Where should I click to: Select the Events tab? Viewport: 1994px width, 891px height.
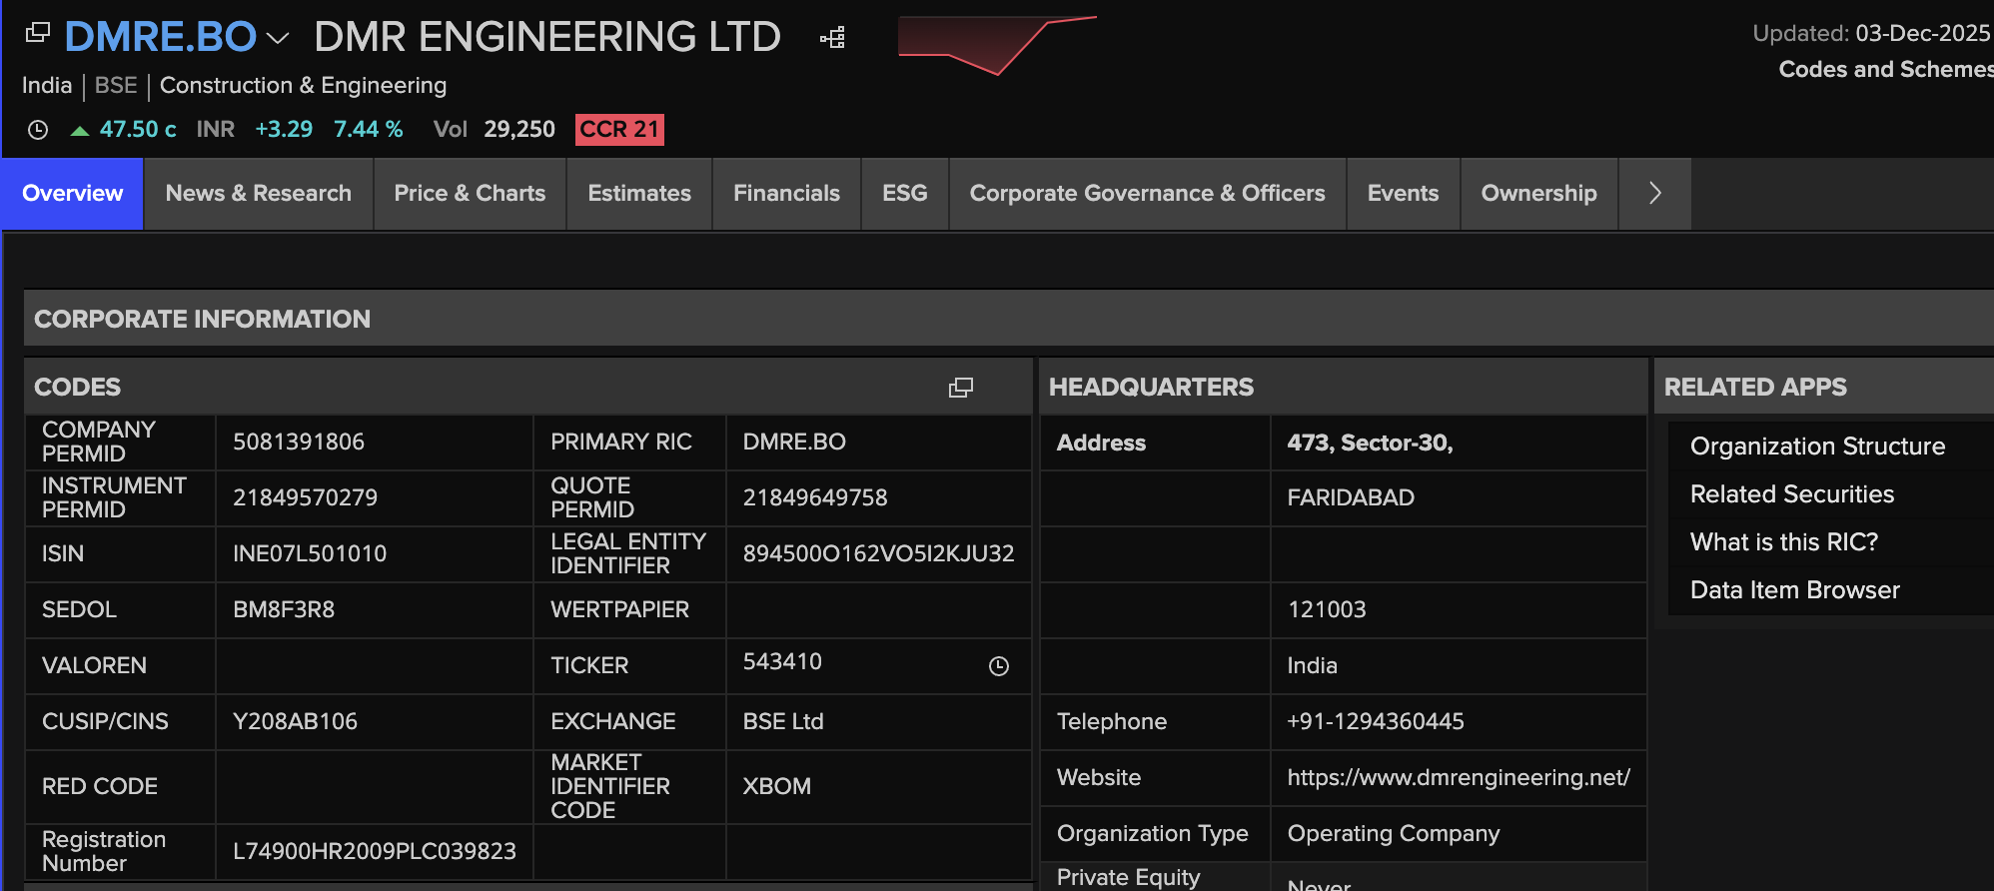click(1404, 194)
